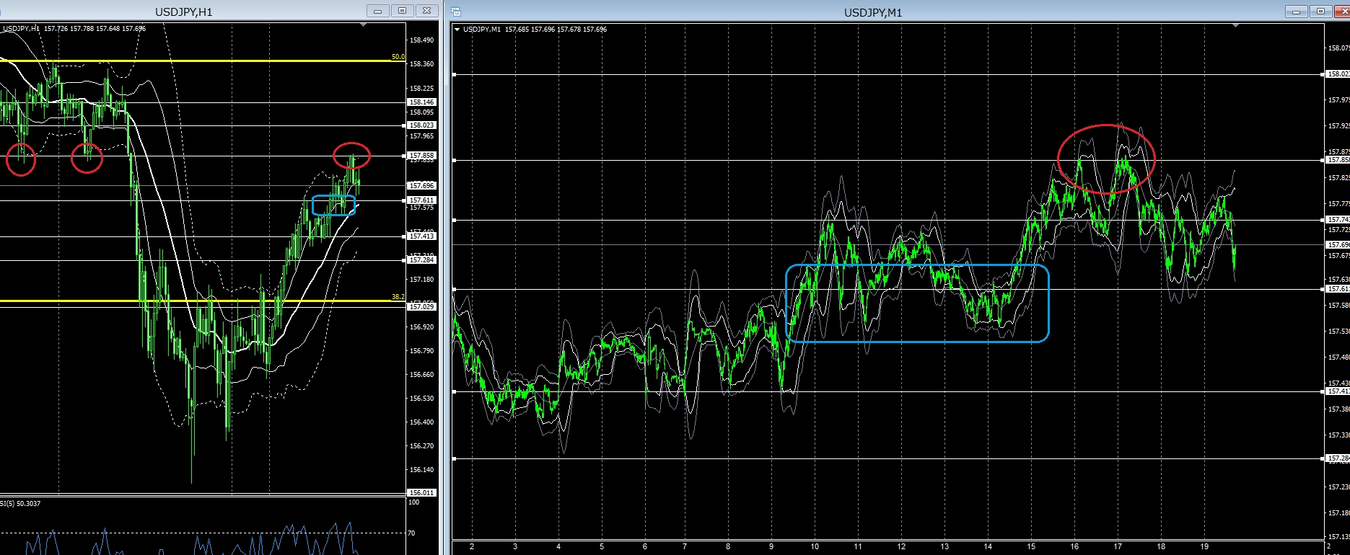Click the 157.029 price label on H1 axis
The width and height of the screenshot is (1350, 555).
(421, 307)
